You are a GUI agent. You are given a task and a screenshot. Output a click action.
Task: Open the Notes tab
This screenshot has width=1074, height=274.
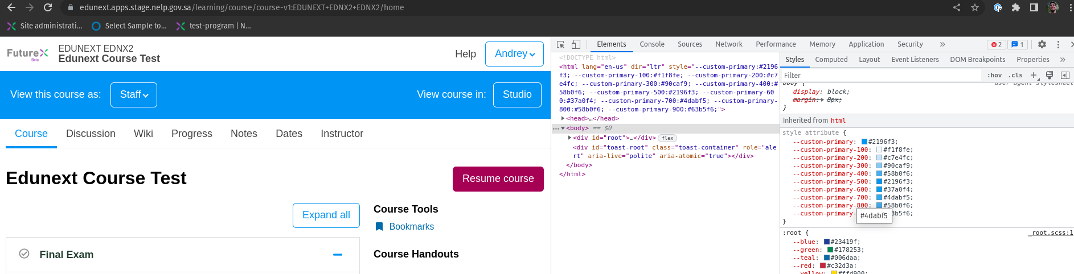click(244, 134)
